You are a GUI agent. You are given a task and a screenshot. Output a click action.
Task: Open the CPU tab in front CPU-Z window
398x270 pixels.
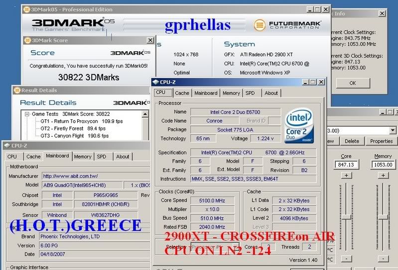tap(163, 92)
